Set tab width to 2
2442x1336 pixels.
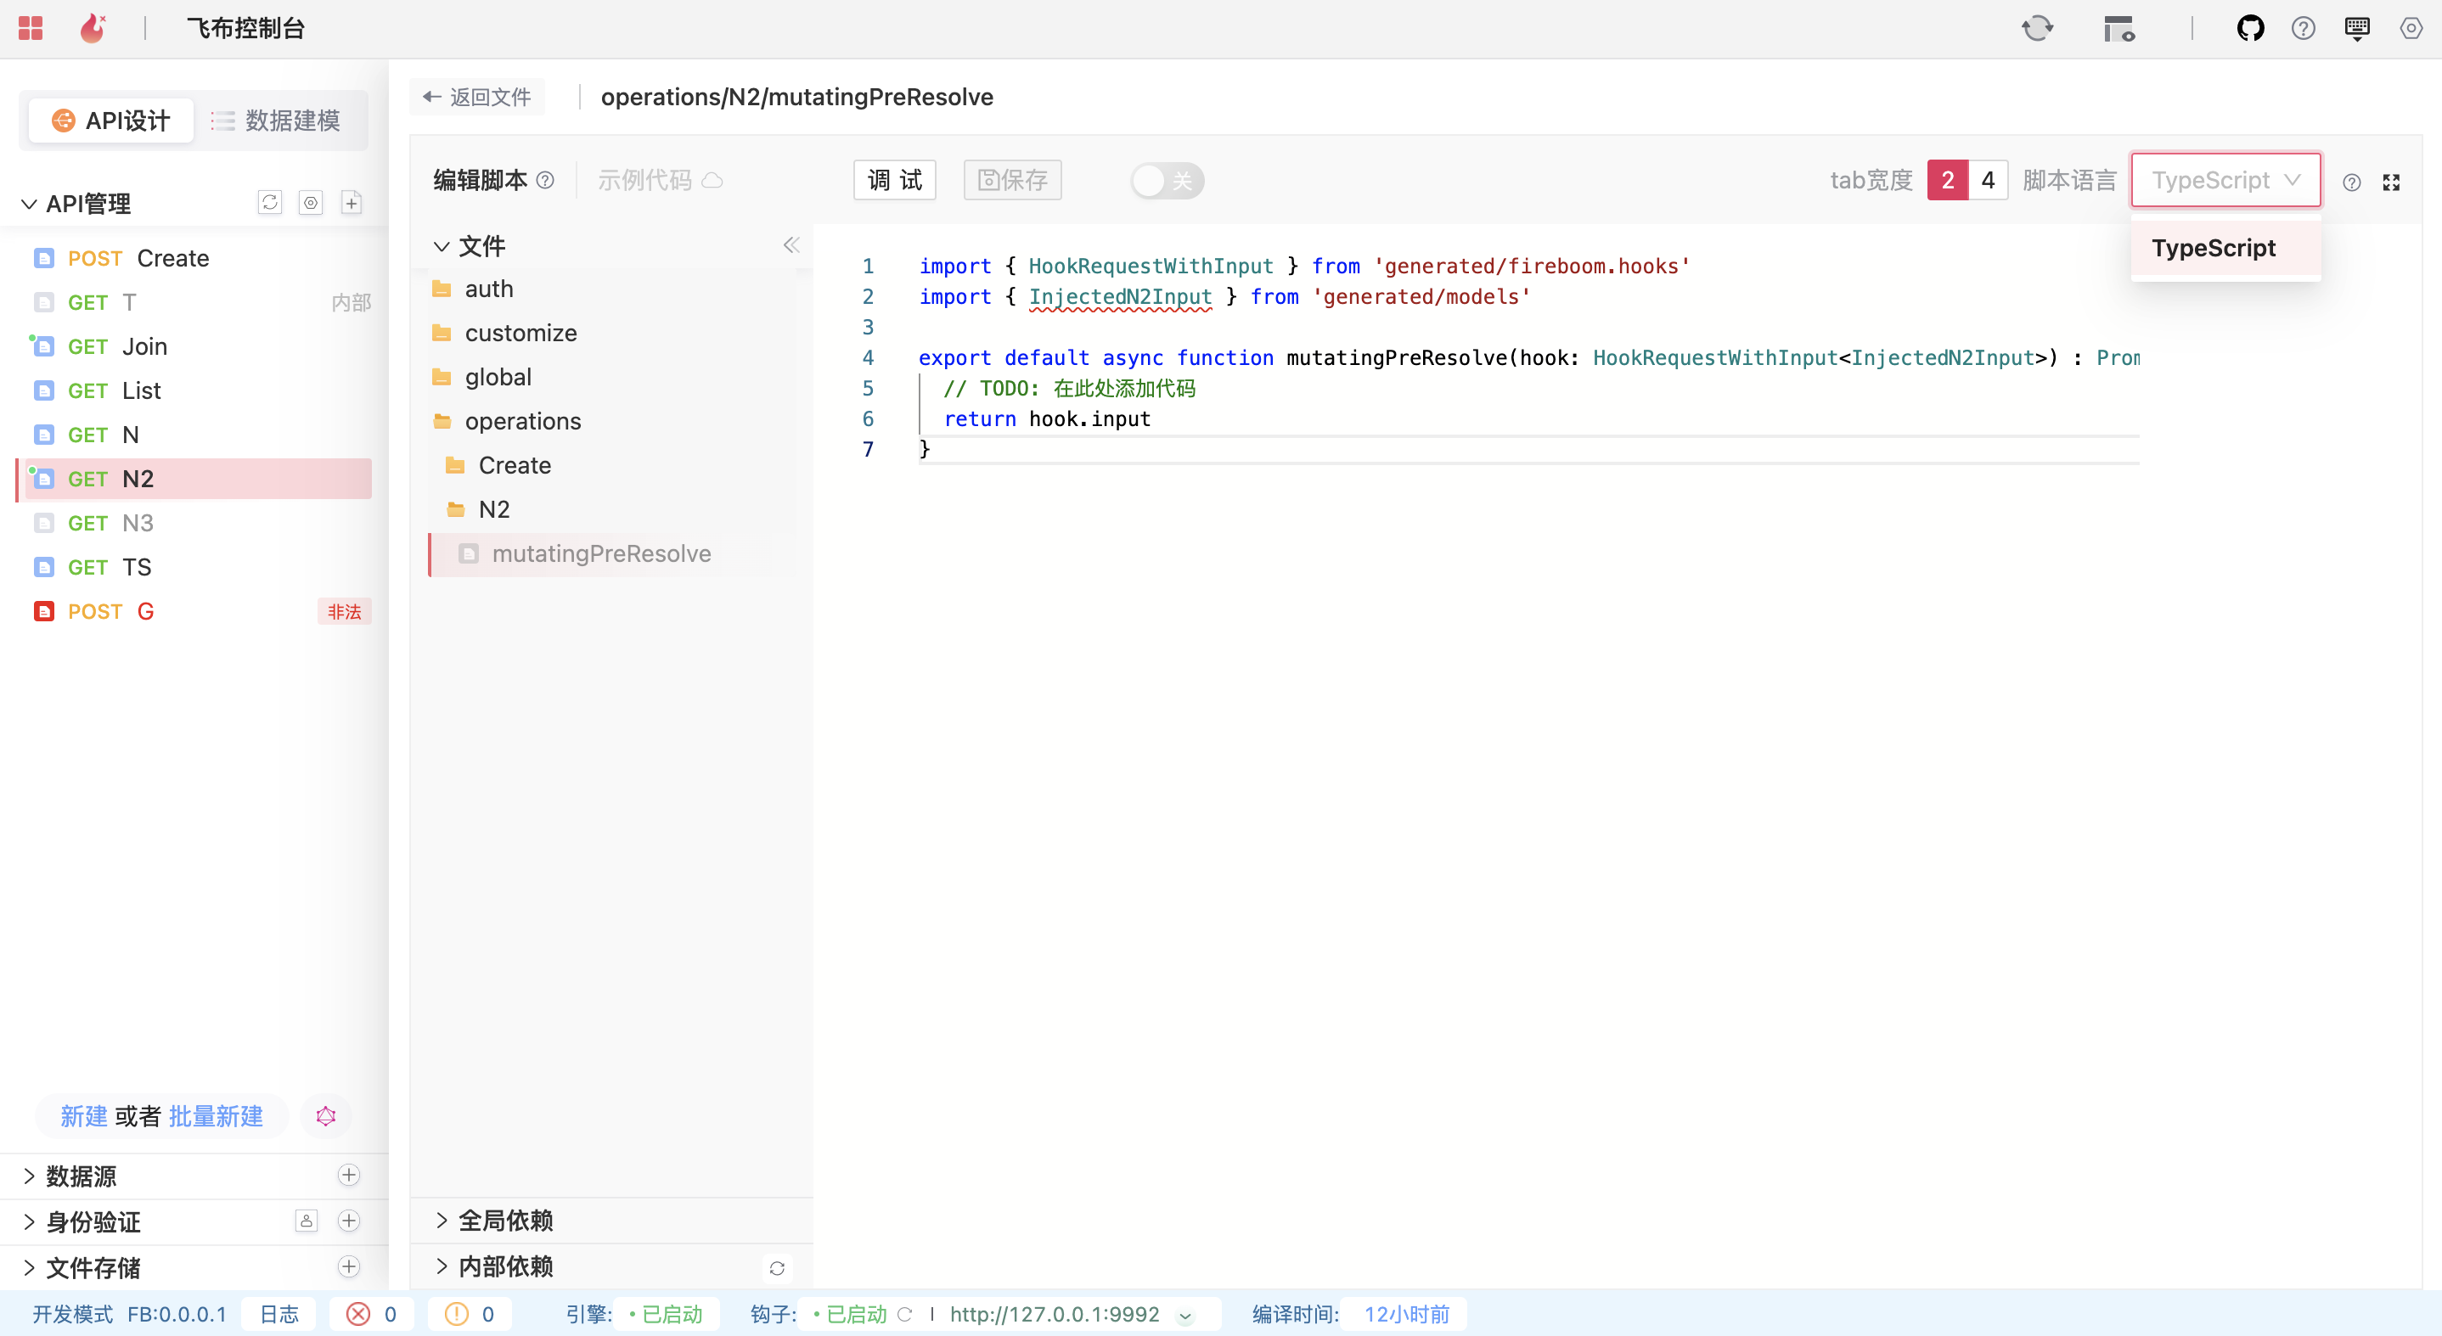pyautogui.click(x=1947, y=180)
